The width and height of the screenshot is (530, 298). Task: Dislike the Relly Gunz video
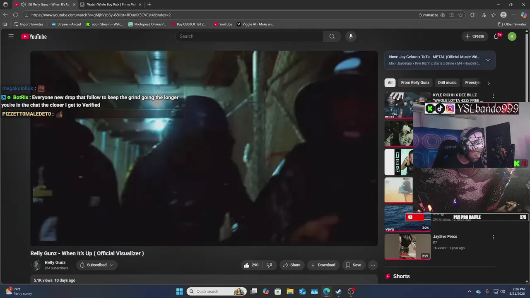click(x=269, y=265)
